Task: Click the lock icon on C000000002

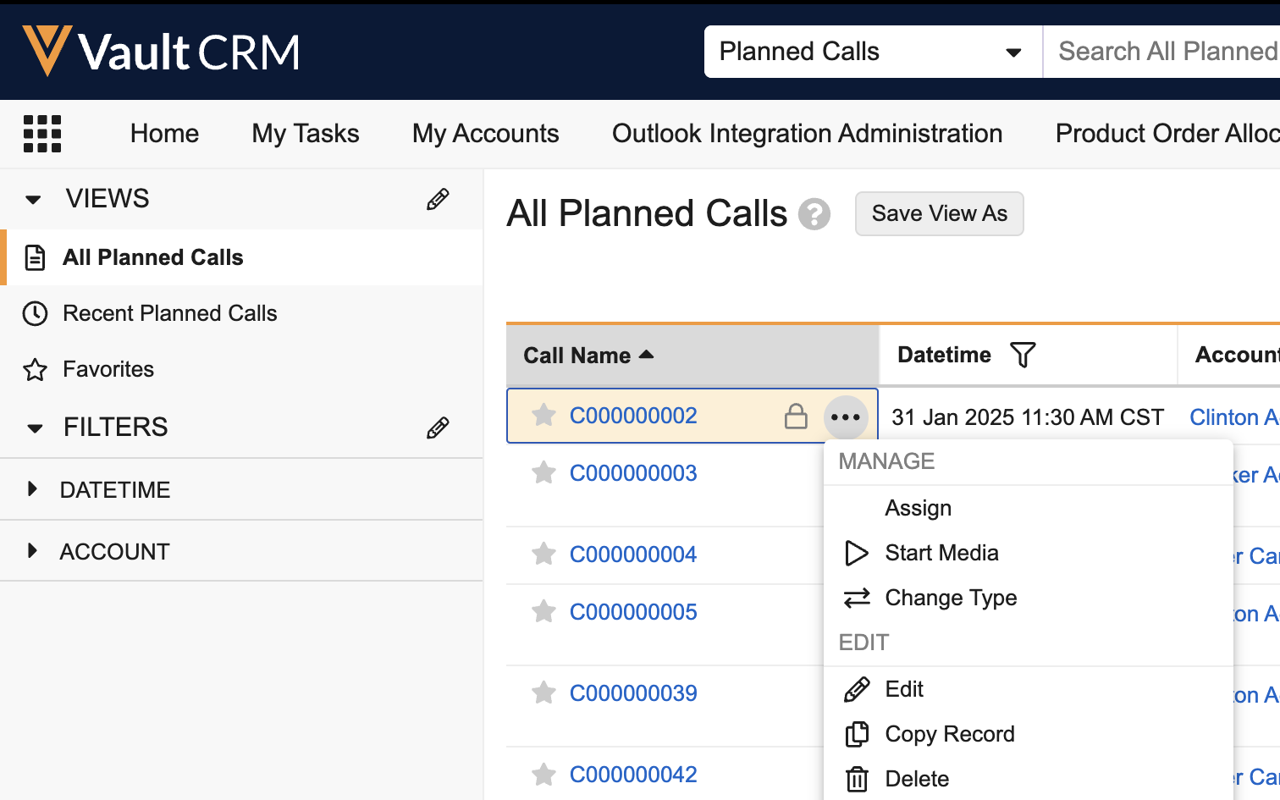Action: [x=796, y=417]
